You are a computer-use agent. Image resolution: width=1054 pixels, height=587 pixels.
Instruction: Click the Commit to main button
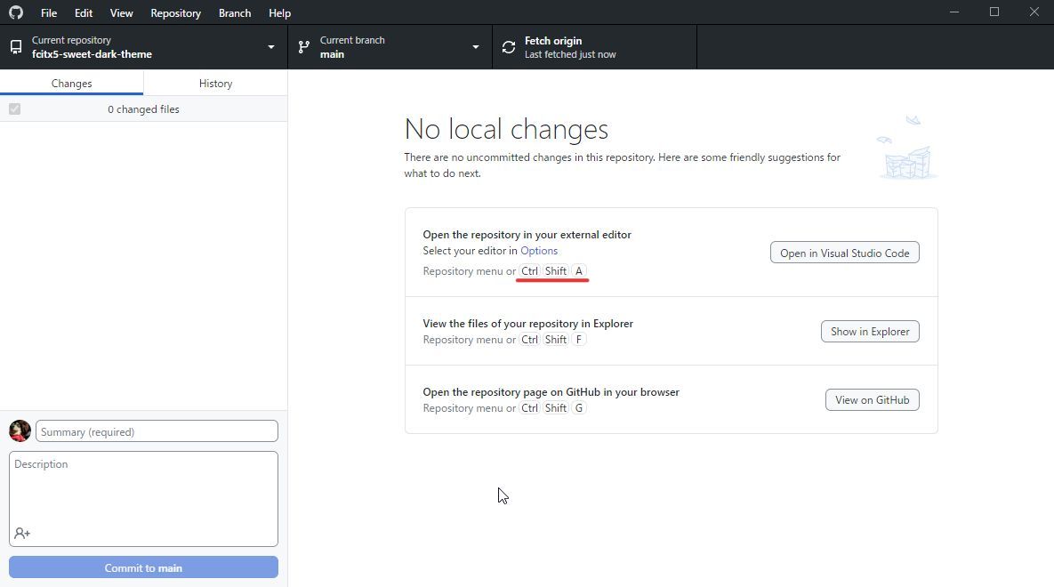[x=142, y=567]
